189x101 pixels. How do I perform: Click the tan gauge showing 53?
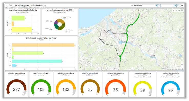tap(90, 86)
